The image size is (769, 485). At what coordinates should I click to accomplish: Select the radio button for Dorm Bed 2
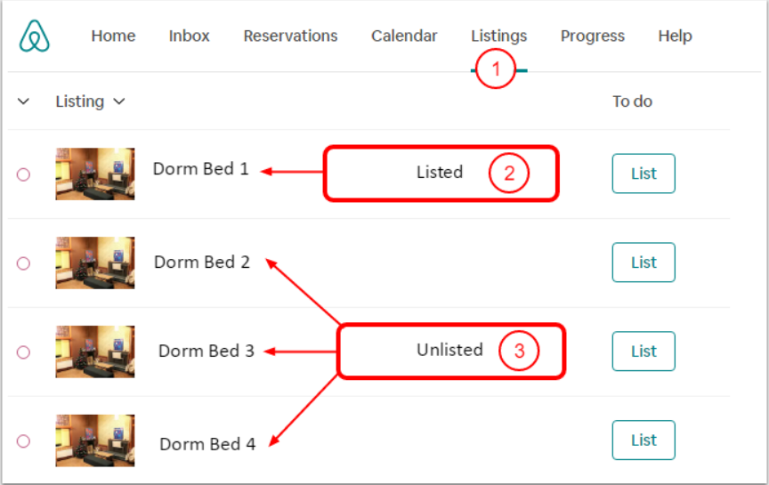click(23, 263)
